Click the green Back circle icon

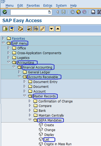(x=73, y=12)
